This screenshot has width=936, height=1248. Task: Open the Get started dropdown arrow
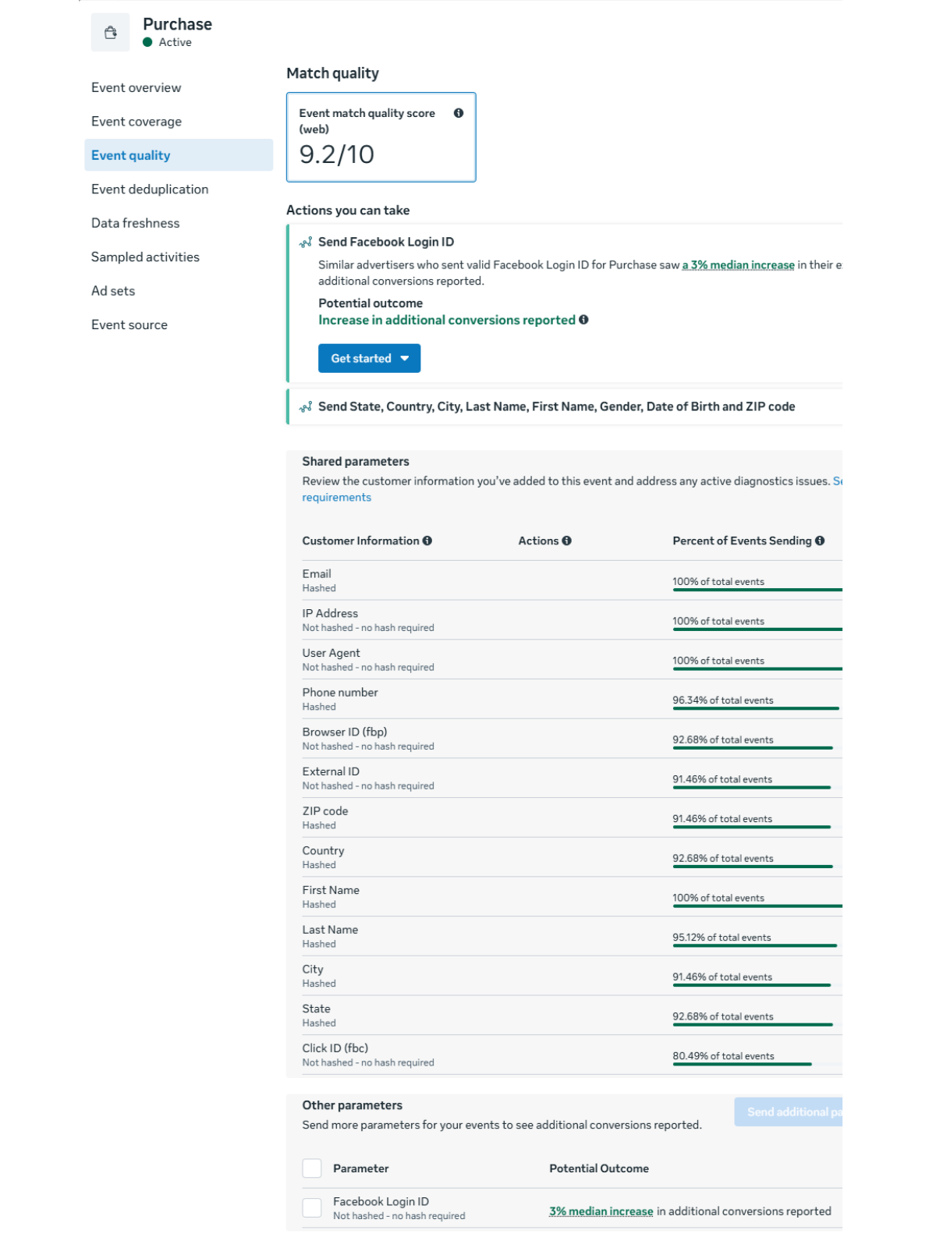(405, 359)
